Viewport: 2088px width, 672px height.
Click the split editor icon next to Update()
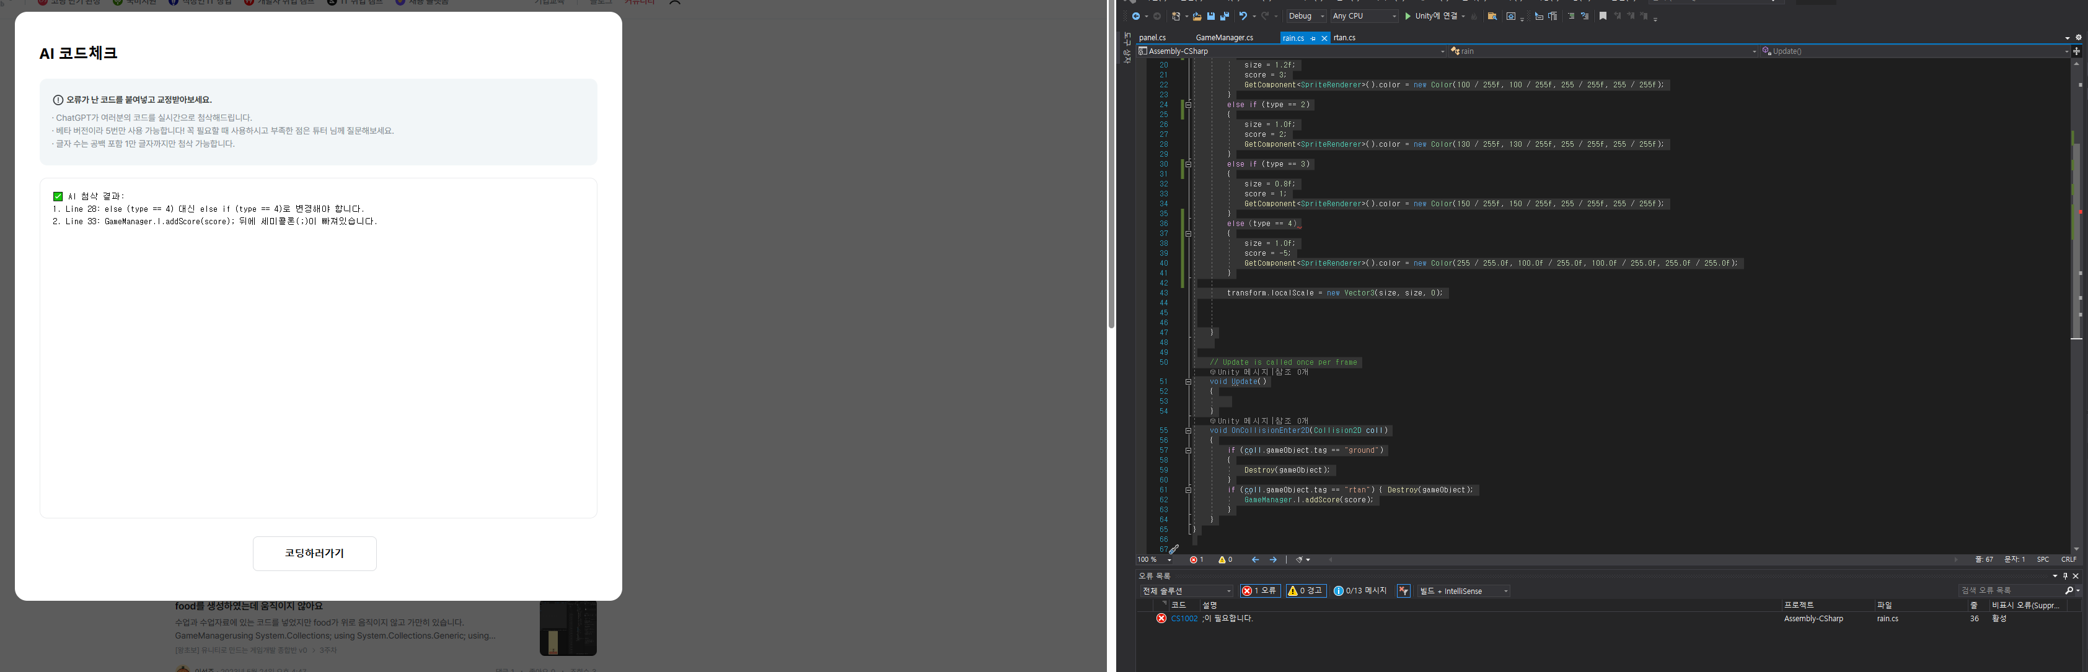coord(2077,51)
